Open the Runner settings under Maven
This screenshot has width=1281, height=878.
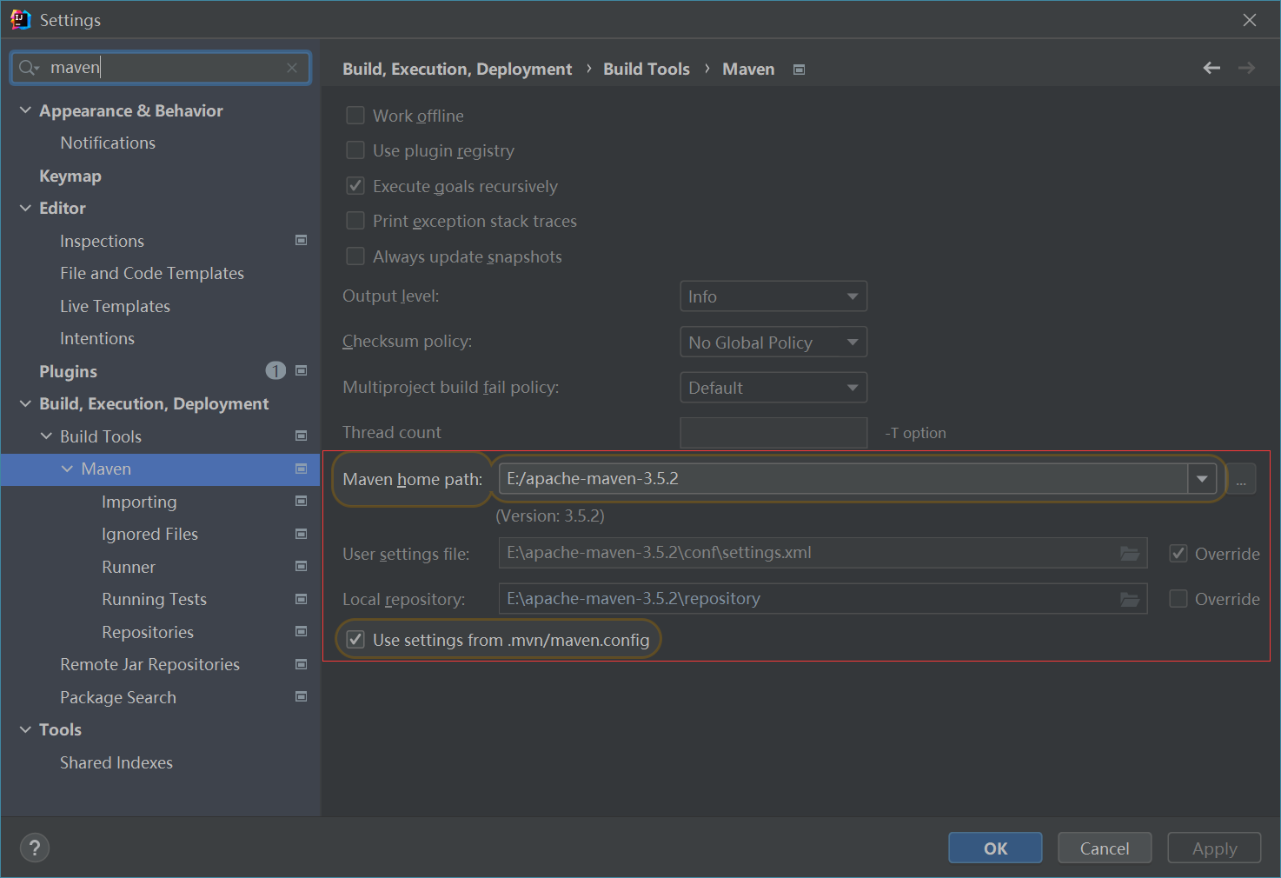(129, 567)
